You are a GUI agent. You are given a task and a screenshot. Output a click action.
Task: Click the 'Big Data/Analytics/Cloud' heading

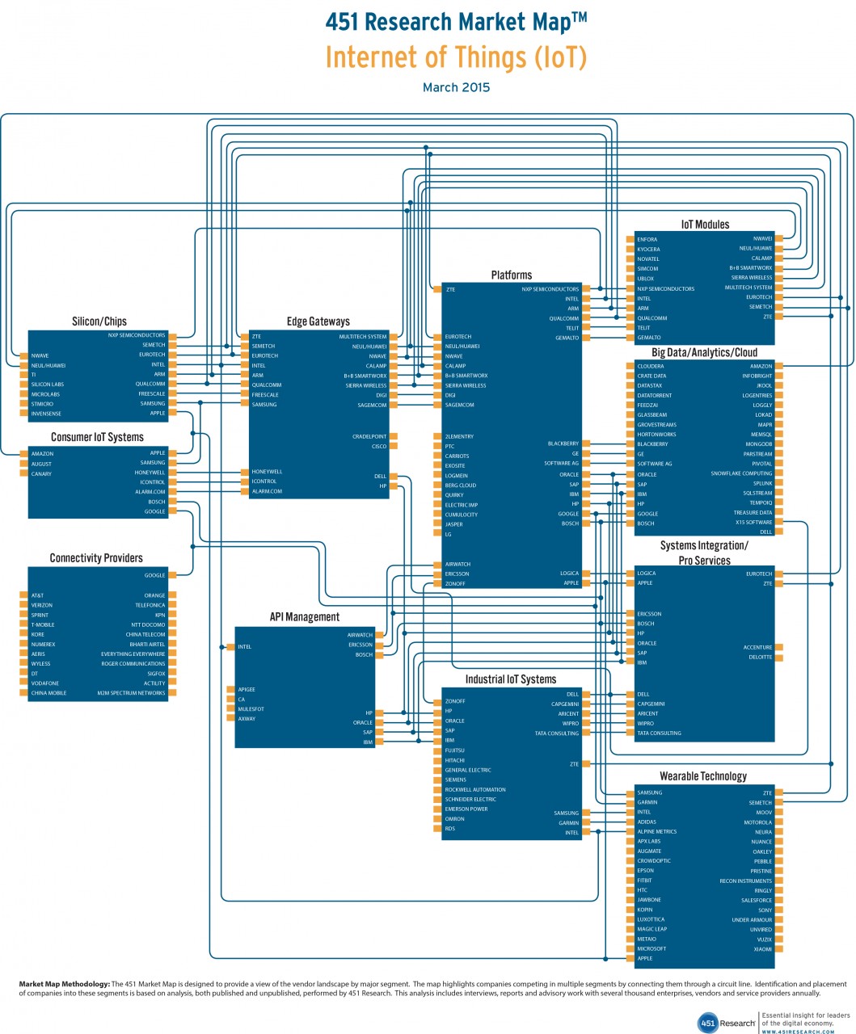[705, 353]
